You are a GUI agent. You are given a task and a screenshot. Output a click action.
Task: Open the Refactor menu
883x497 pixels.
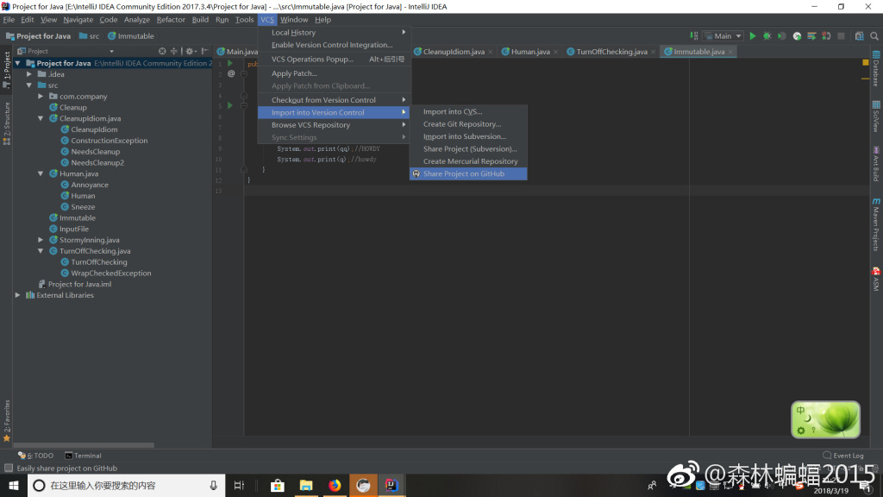point(171,20)
